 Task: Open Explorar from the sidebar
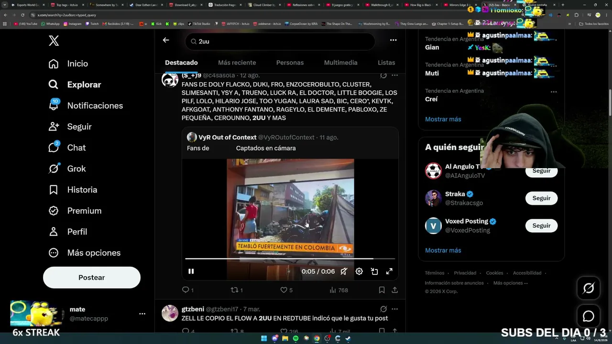[x=75, y=85]
